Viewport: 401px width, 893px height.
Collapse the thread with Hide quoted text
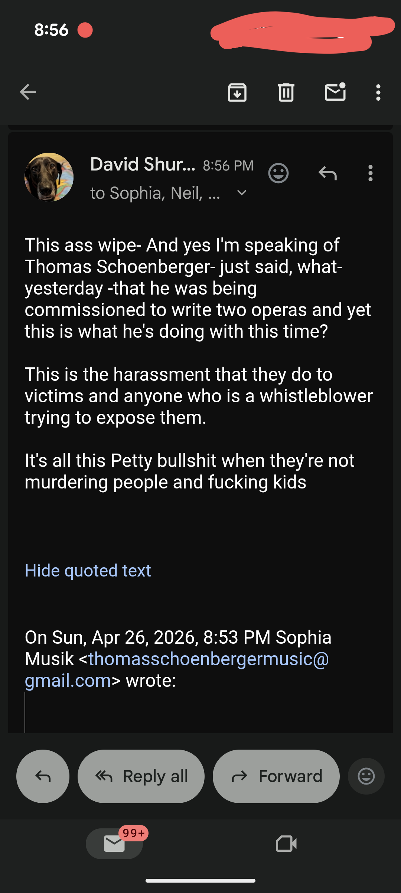coord(88,571)
